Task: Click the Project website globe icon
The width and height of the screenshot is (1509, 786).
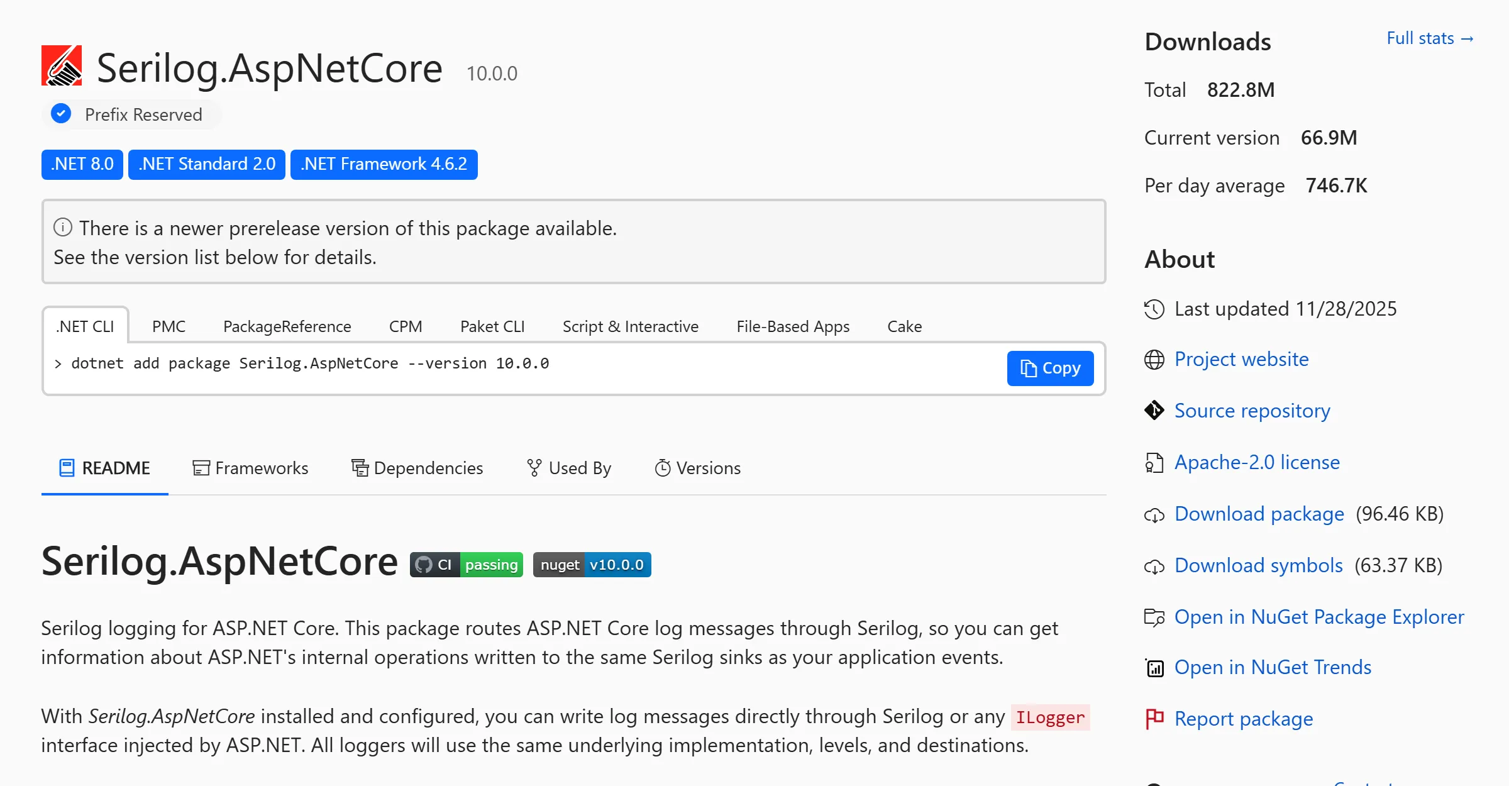Action: pos(1154,360)
